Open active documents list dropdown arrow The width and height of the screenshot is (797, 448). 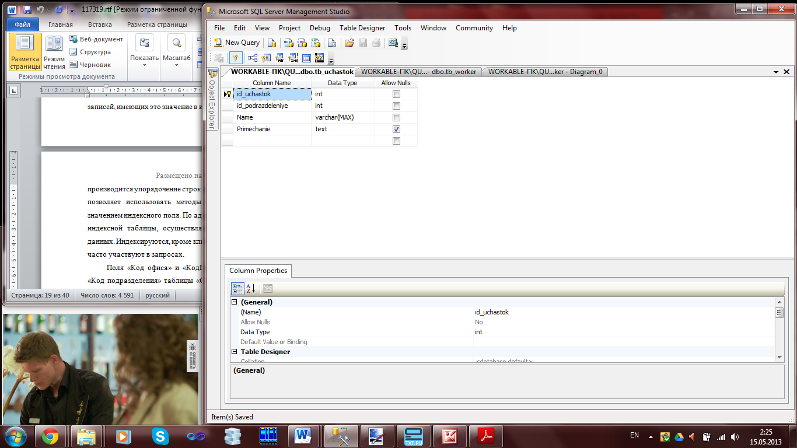coord(775,72)
